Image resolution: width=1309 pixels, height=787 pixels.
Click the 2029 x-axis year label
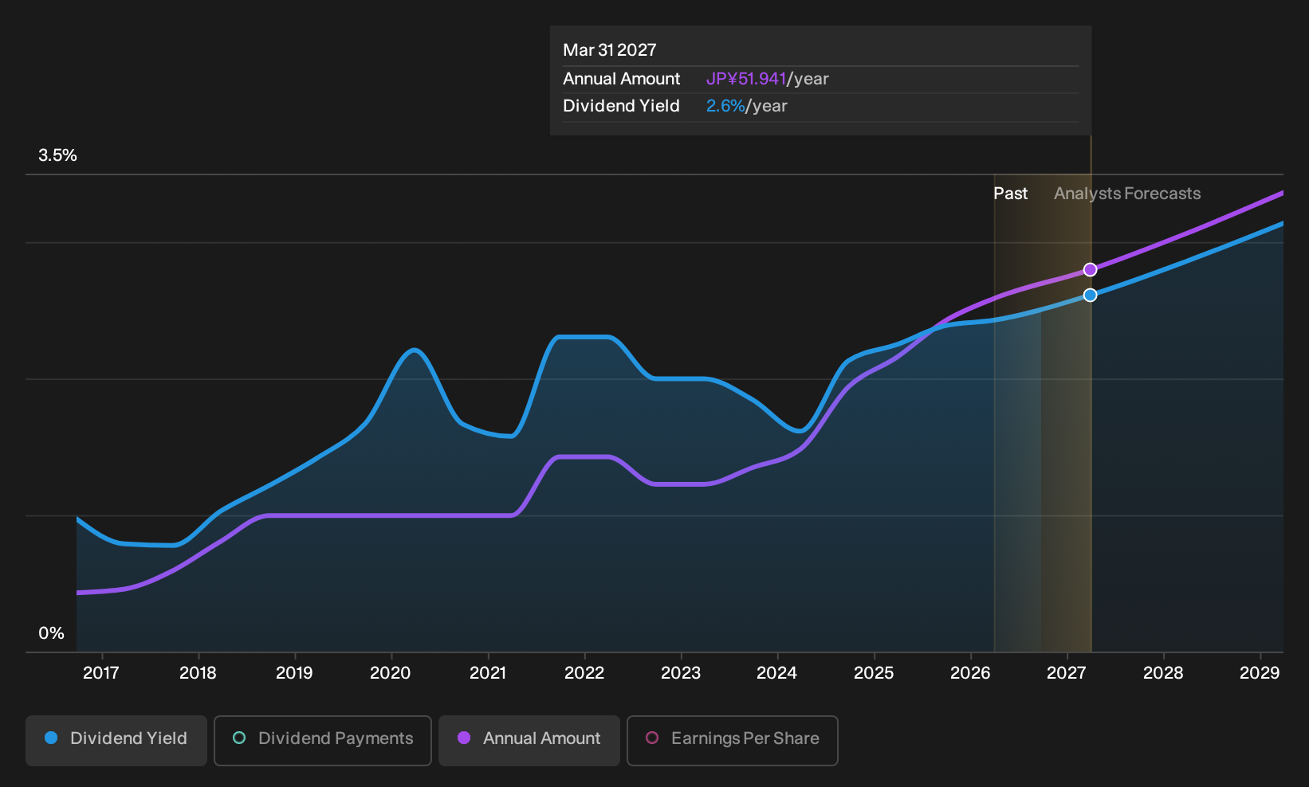pyautogui.click(x=1260, y=673)
